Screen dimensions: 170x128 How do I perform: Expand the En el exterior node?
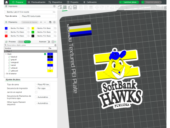pos(5,74)
